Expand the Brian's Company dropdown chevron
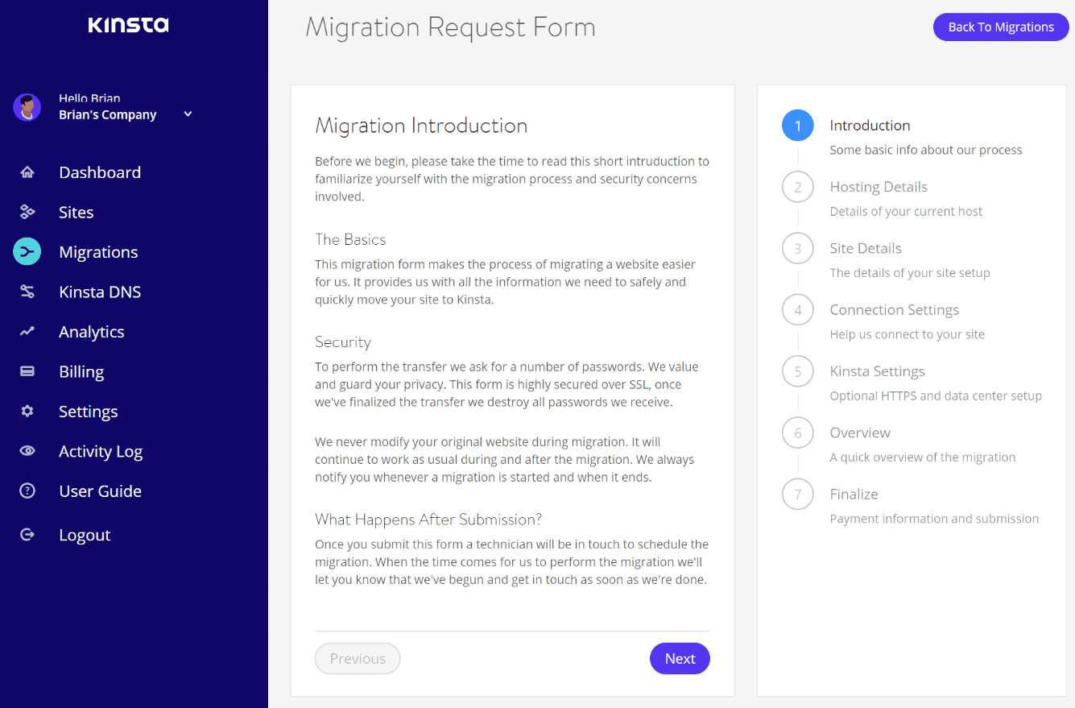This screenshot has height=708, width=1075. coord(188,114)
